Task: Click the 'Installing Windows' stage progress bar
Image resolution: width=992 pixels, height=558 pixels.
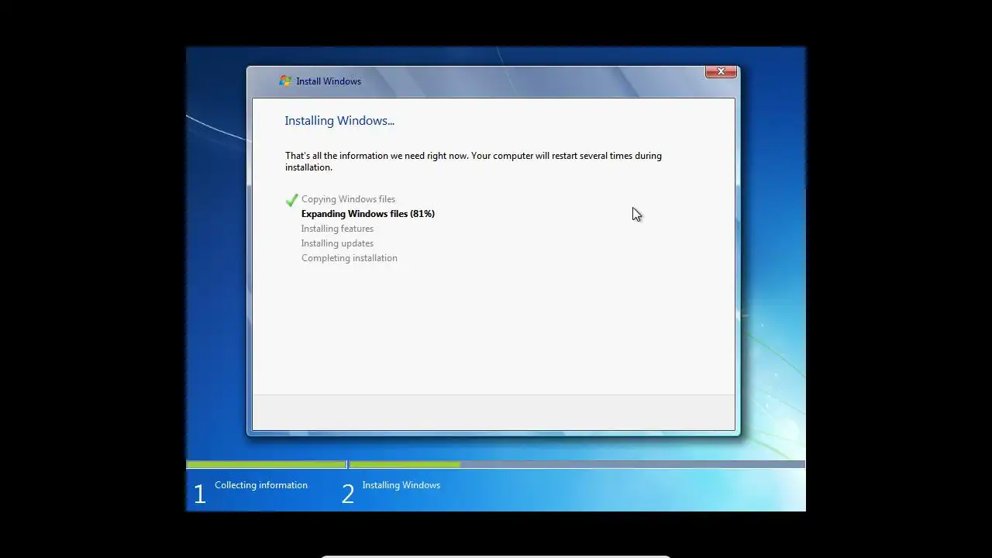Action: [x=577, y=465]
